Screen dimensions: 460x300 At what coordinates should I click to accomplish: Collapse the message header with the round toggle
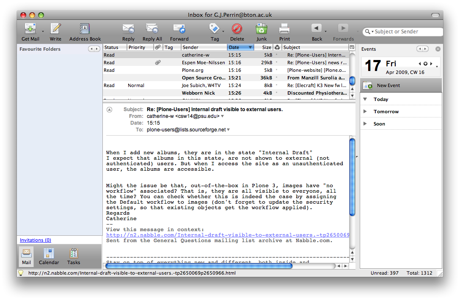110,109
